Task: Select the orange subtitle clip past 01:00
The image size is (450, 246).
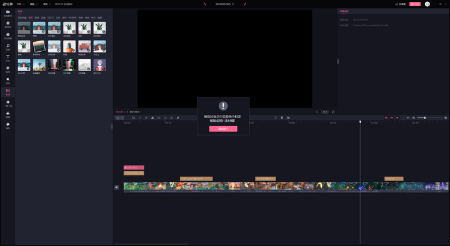Action: tap(394, 179)
